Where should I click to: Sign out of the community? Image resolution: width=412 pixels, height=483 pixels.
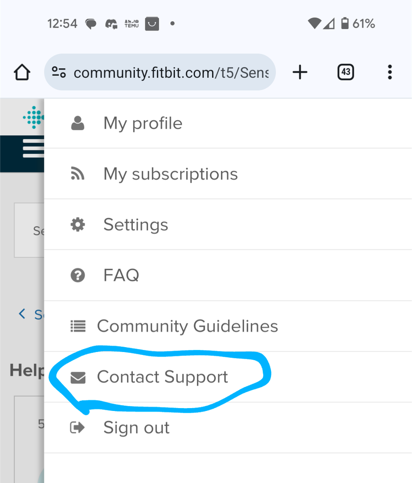[228, 427]
